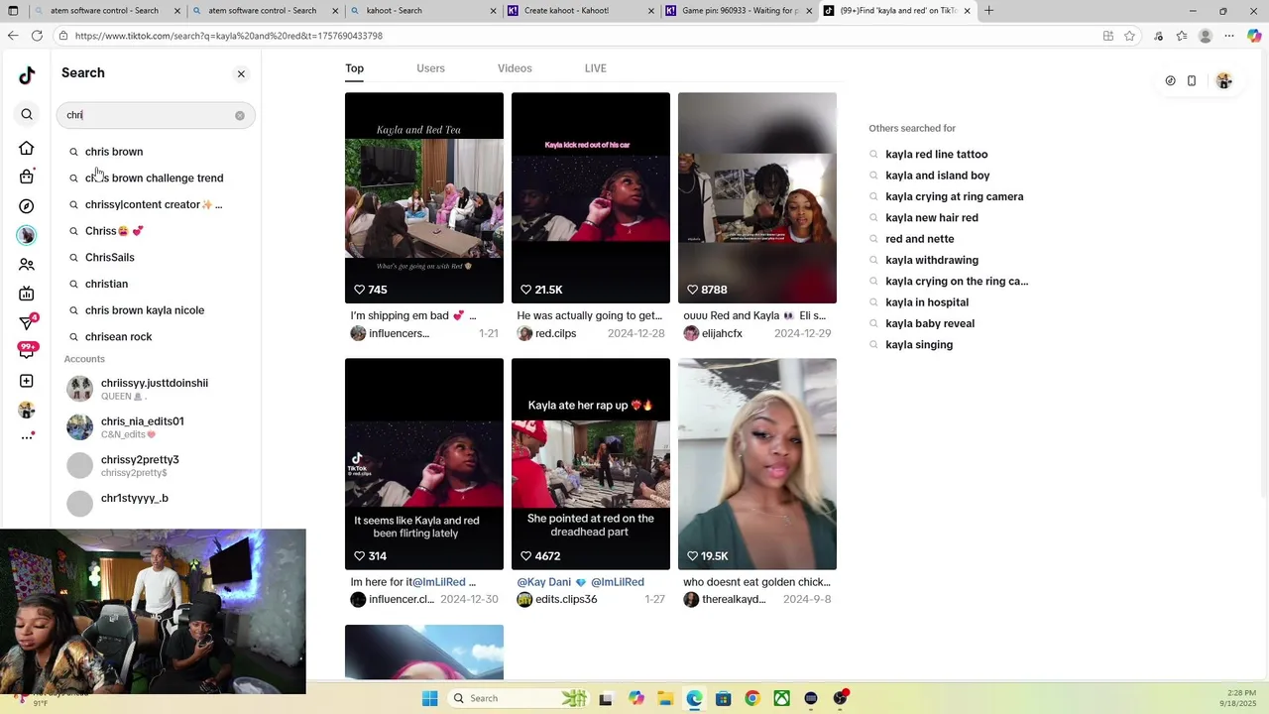Play the Kayla and Red Tea video

coord(424,198)
